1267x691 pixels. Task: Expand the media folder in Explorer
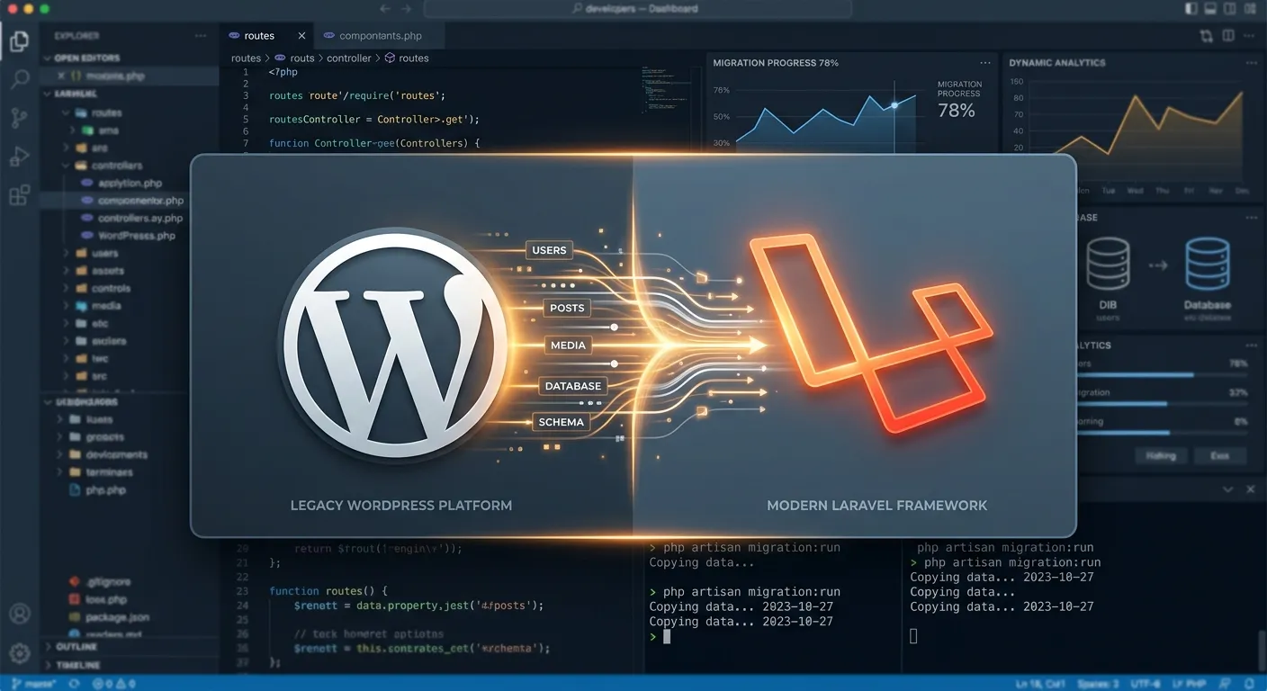pyautogui.click(x=66, y=306)
